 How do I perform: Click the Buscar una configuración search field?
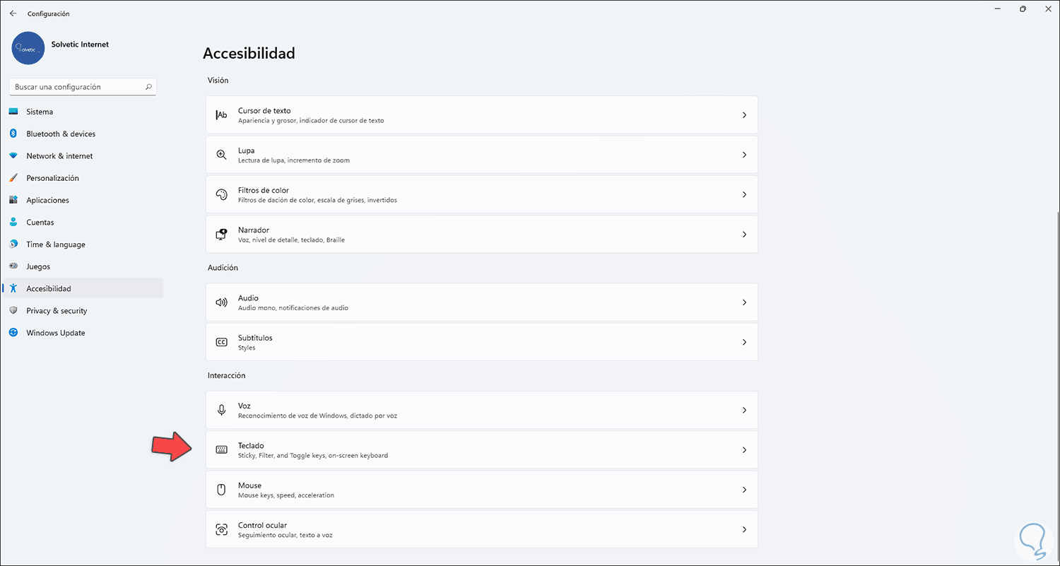coord(76,87)
